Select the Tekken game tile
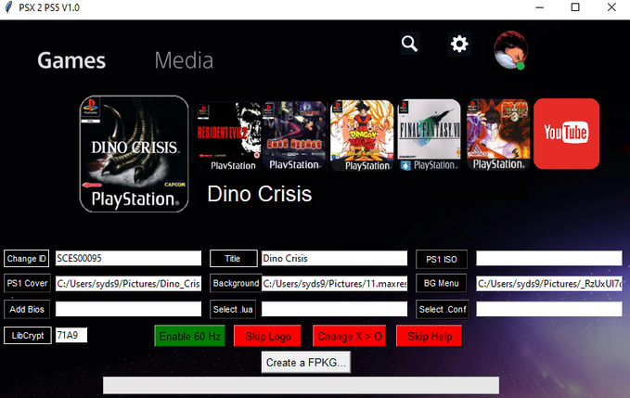 pos(497,135)
